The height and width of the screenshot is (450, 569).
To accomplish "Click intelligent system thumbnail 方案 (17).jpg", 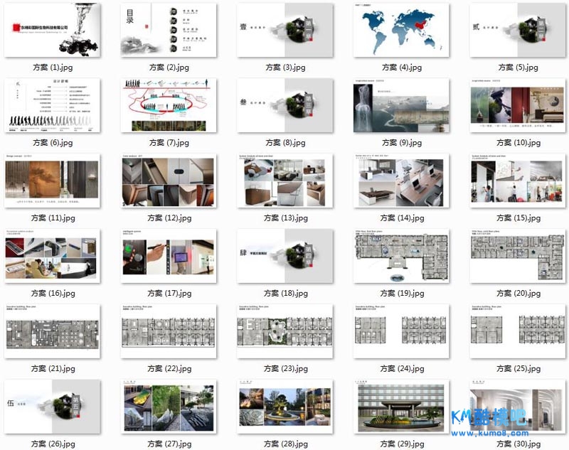I will tap(169, 256).
